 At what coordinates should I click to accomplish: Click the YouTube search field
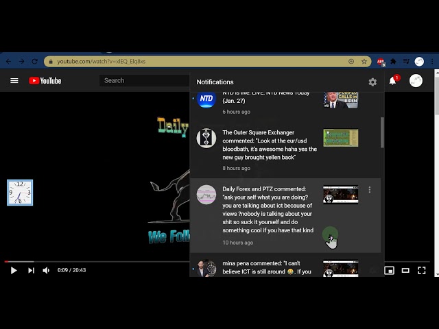144,81
